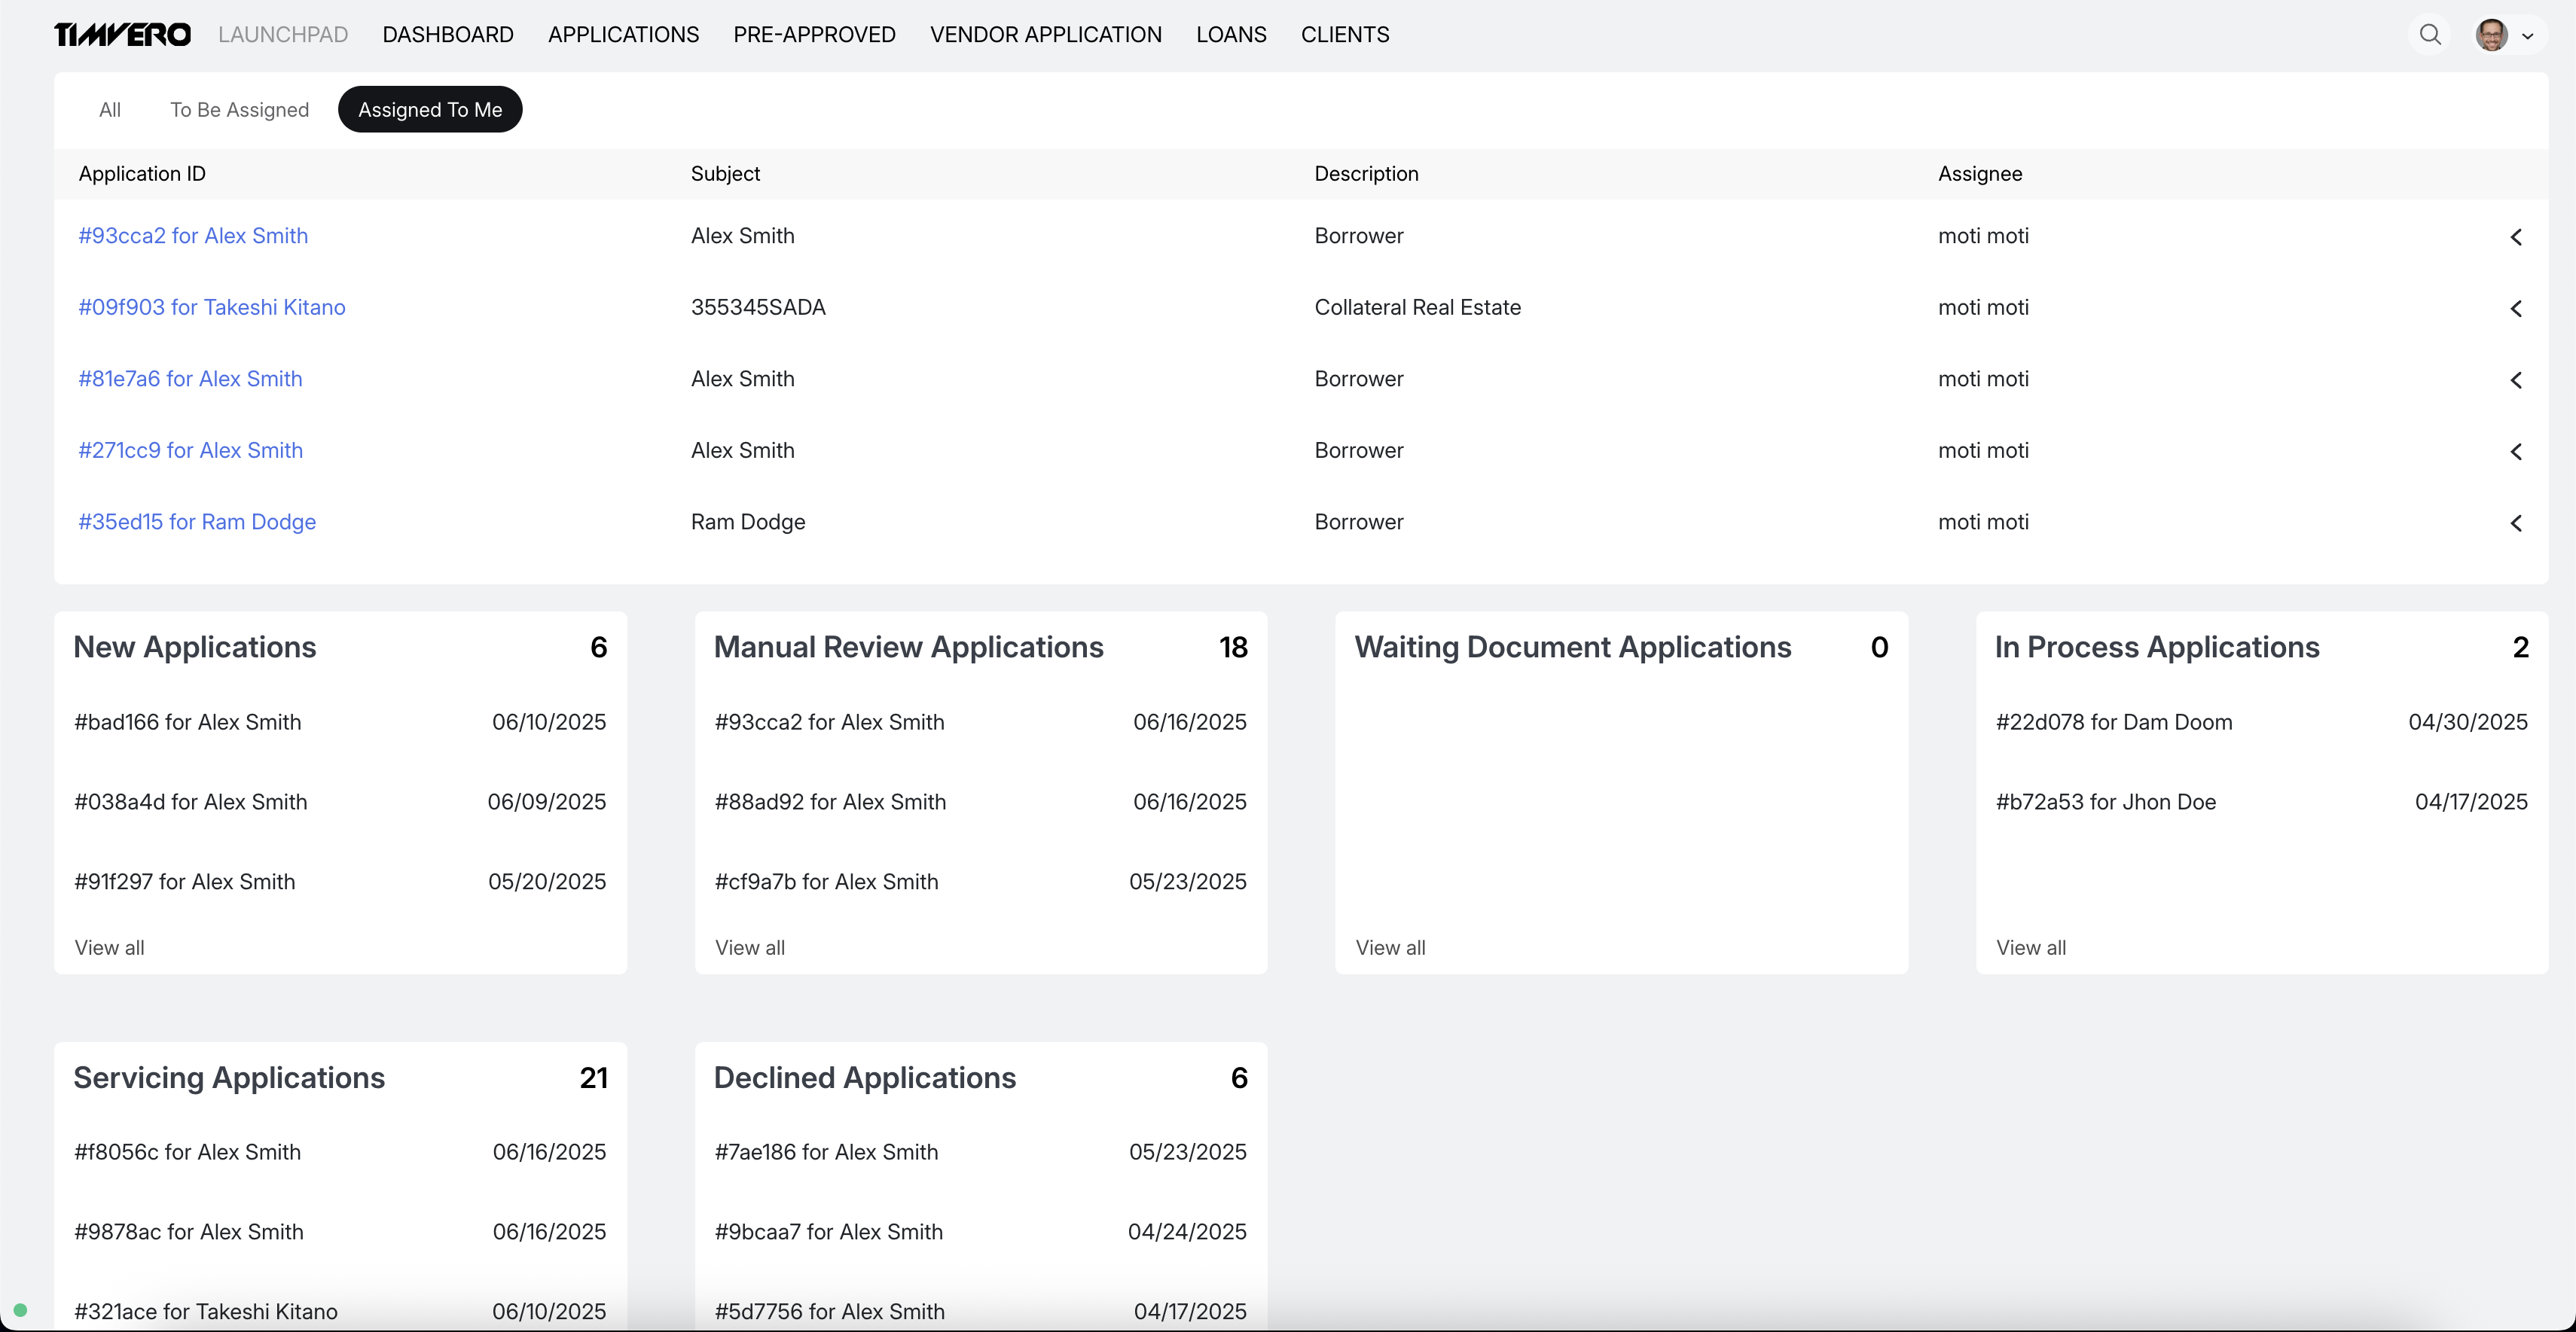Open the user avatar profile menu
Viewport: 2576px width, 1332px height.
[2491, 35]
